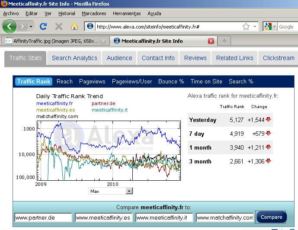This screenshot has width=298, height=230.
Task: Switch to the Clickstream tab
Action: pyautogui.click(x=279, y=58)
